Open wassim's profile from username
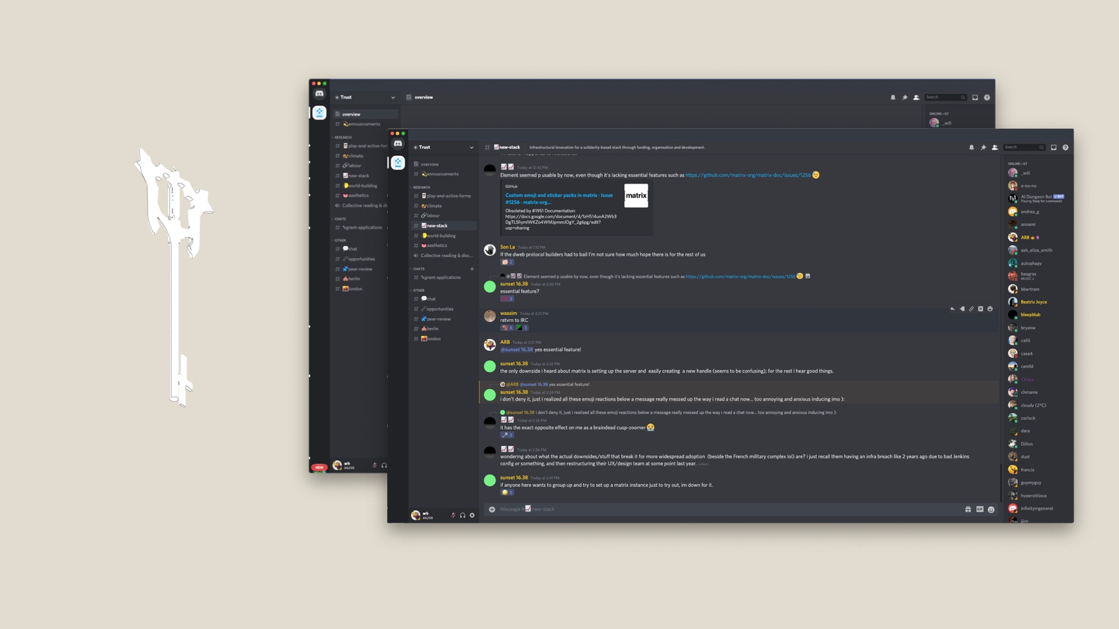This screenshot has height=629, width=1119. click(509, 314)
